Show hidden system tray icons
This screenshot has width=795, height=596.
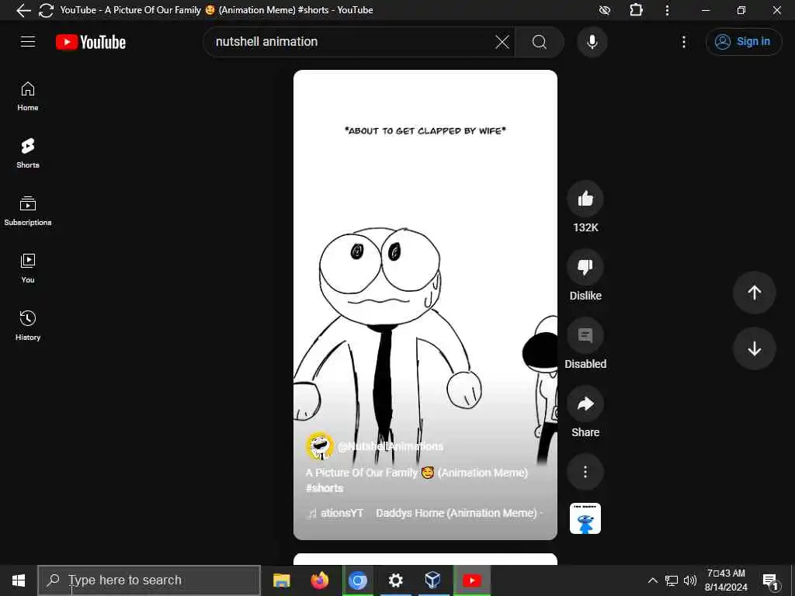tap(652, 580)
